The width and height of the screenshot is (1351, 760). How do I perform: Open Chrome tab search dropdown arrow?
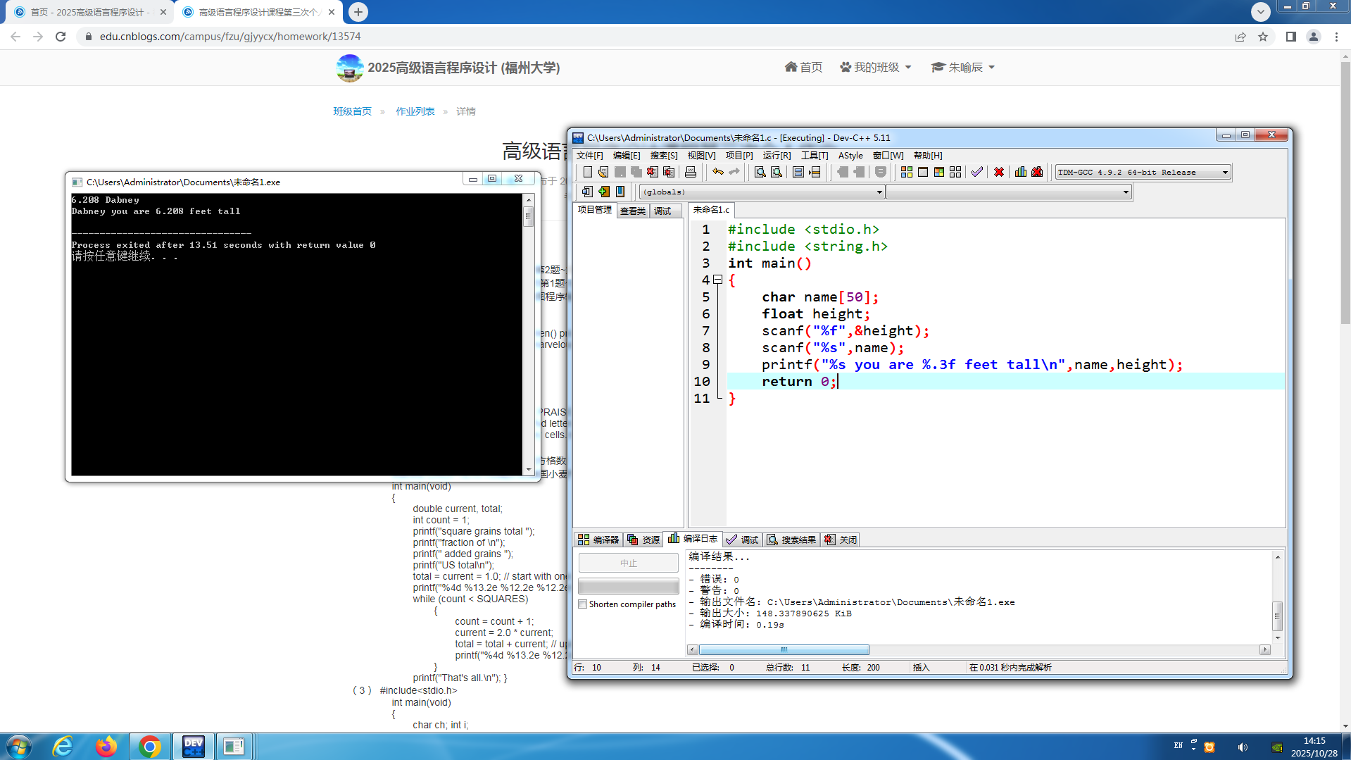(1261, 11)
